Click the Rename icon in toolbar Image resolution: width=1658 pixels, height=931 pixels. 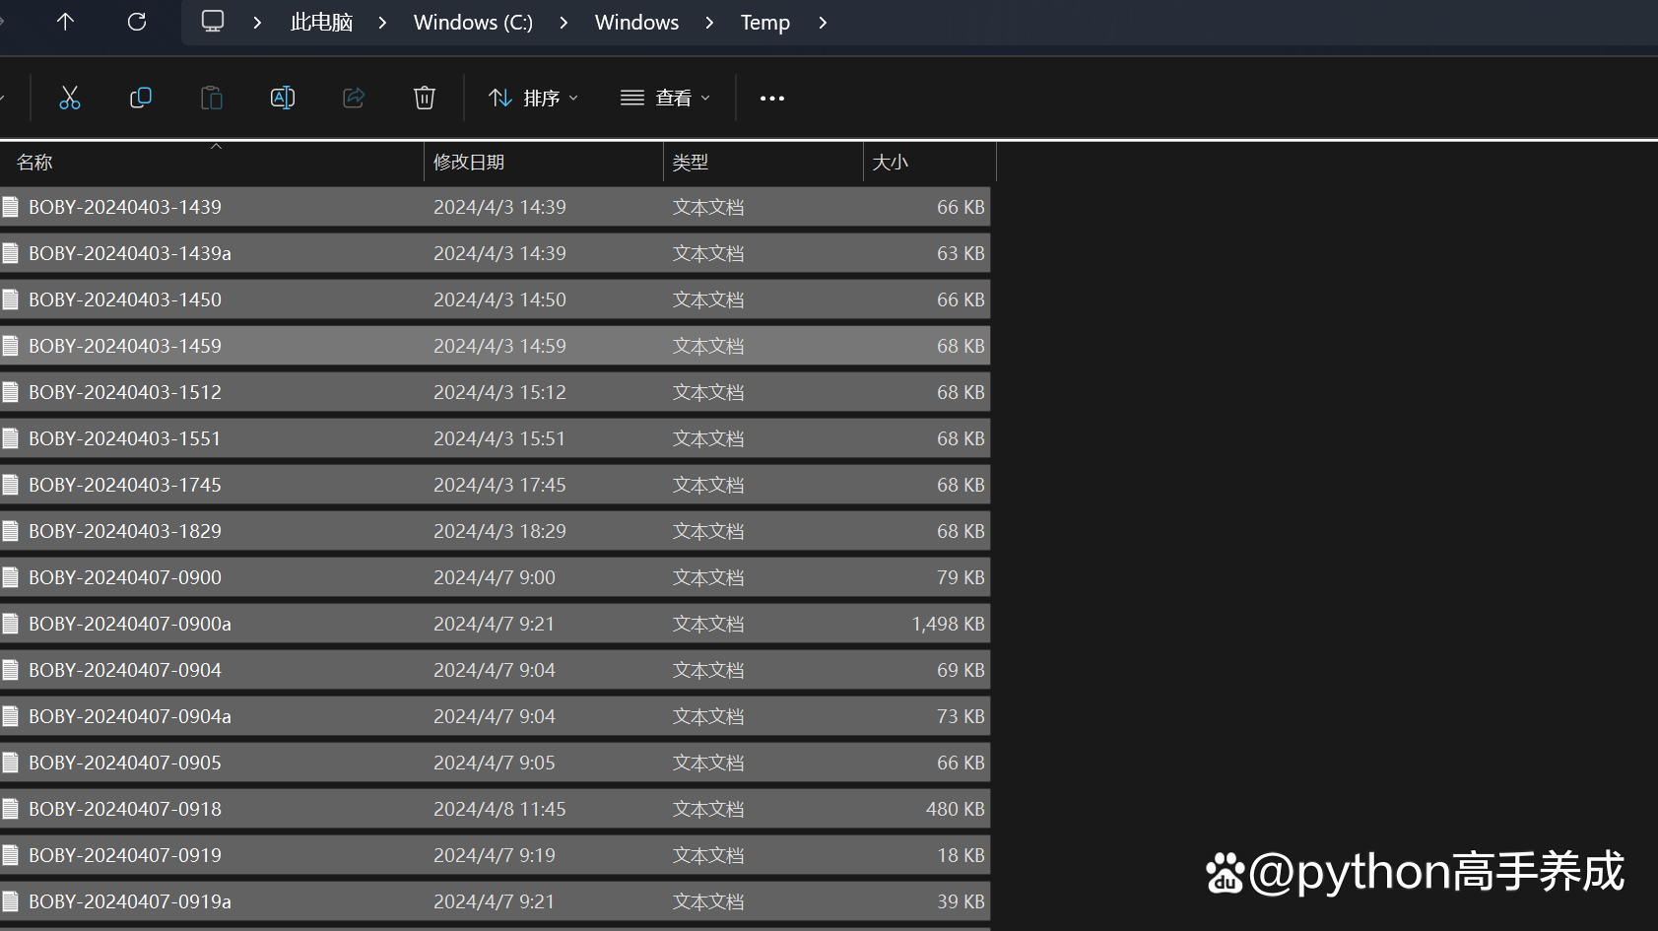283,98
